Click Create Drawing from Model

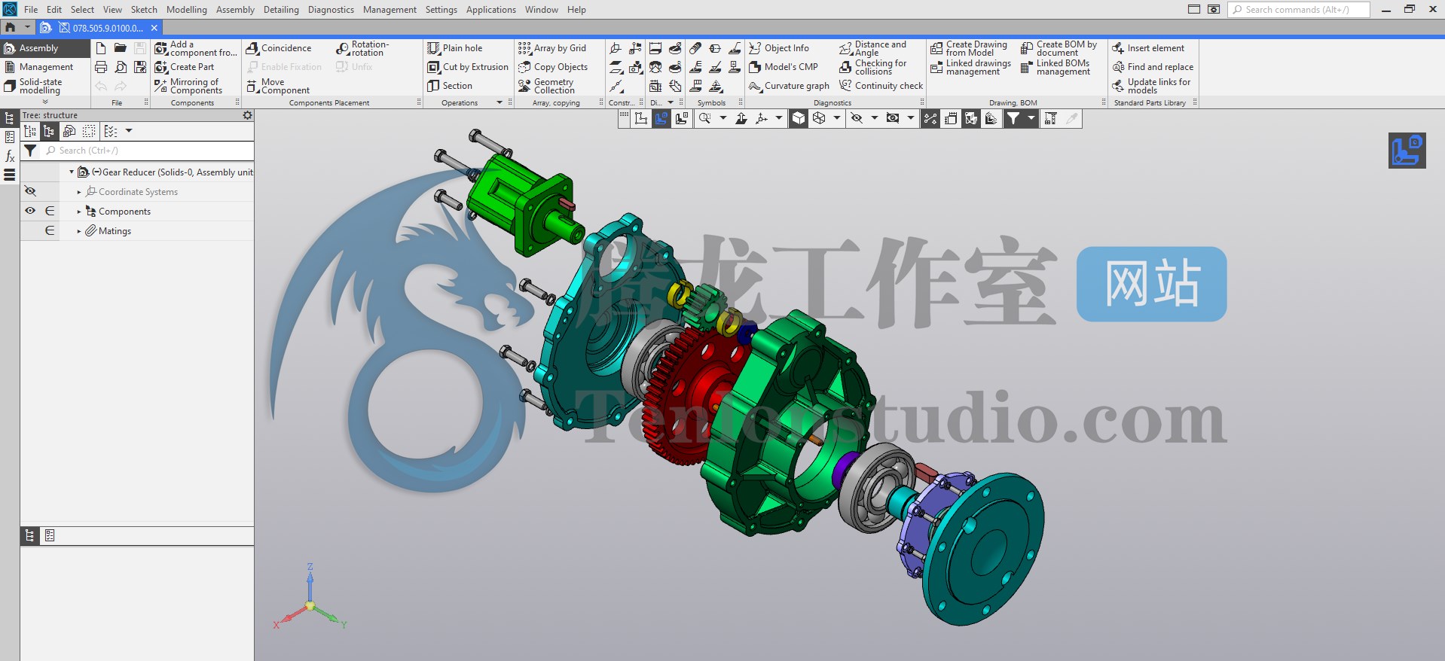click(x=969, y=48)
